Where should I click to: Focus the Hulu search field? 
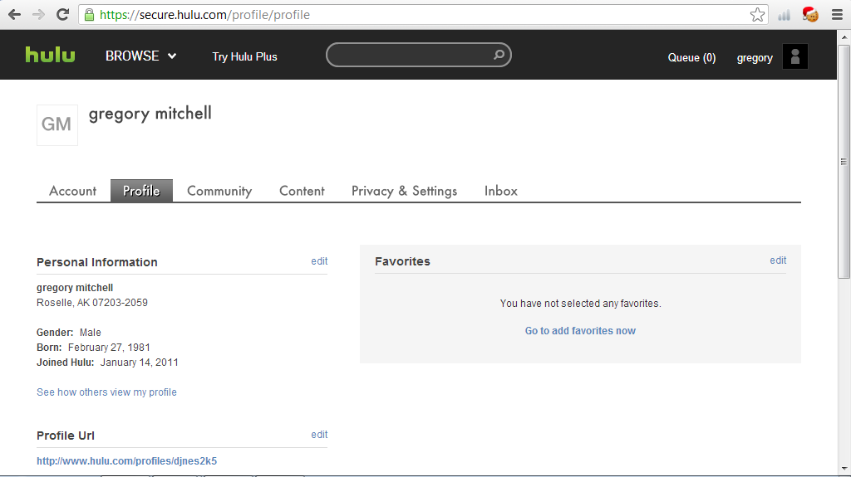(419, 55)
